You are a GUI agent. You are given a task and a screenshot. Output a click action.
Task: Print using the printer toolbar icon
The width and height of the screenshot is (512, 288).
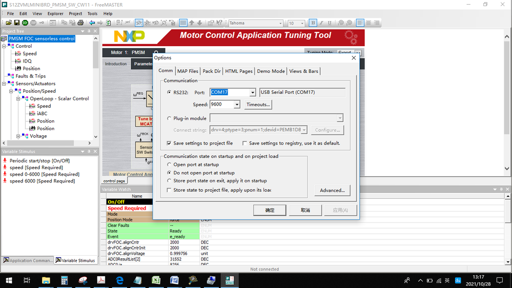[80, 23]
